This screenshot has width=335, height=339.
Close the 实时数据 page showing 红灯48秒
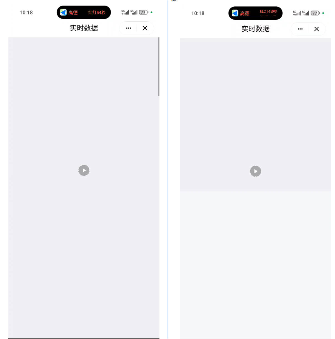[316, 29]
